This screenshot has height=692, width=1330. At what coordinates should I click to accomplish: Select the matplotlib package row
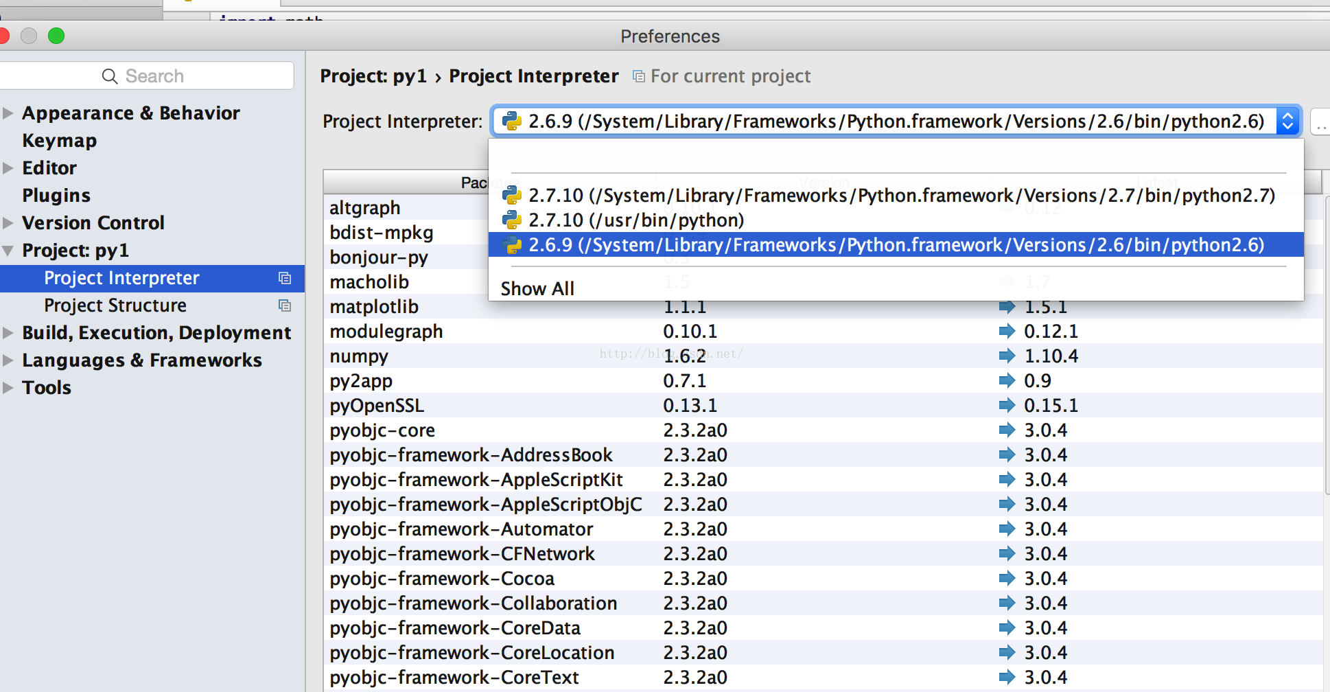coord(824,306)
